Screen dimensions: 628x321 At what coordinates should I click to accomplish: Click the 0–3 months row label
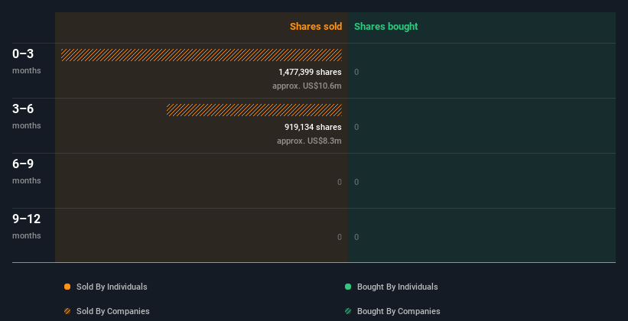27,61
